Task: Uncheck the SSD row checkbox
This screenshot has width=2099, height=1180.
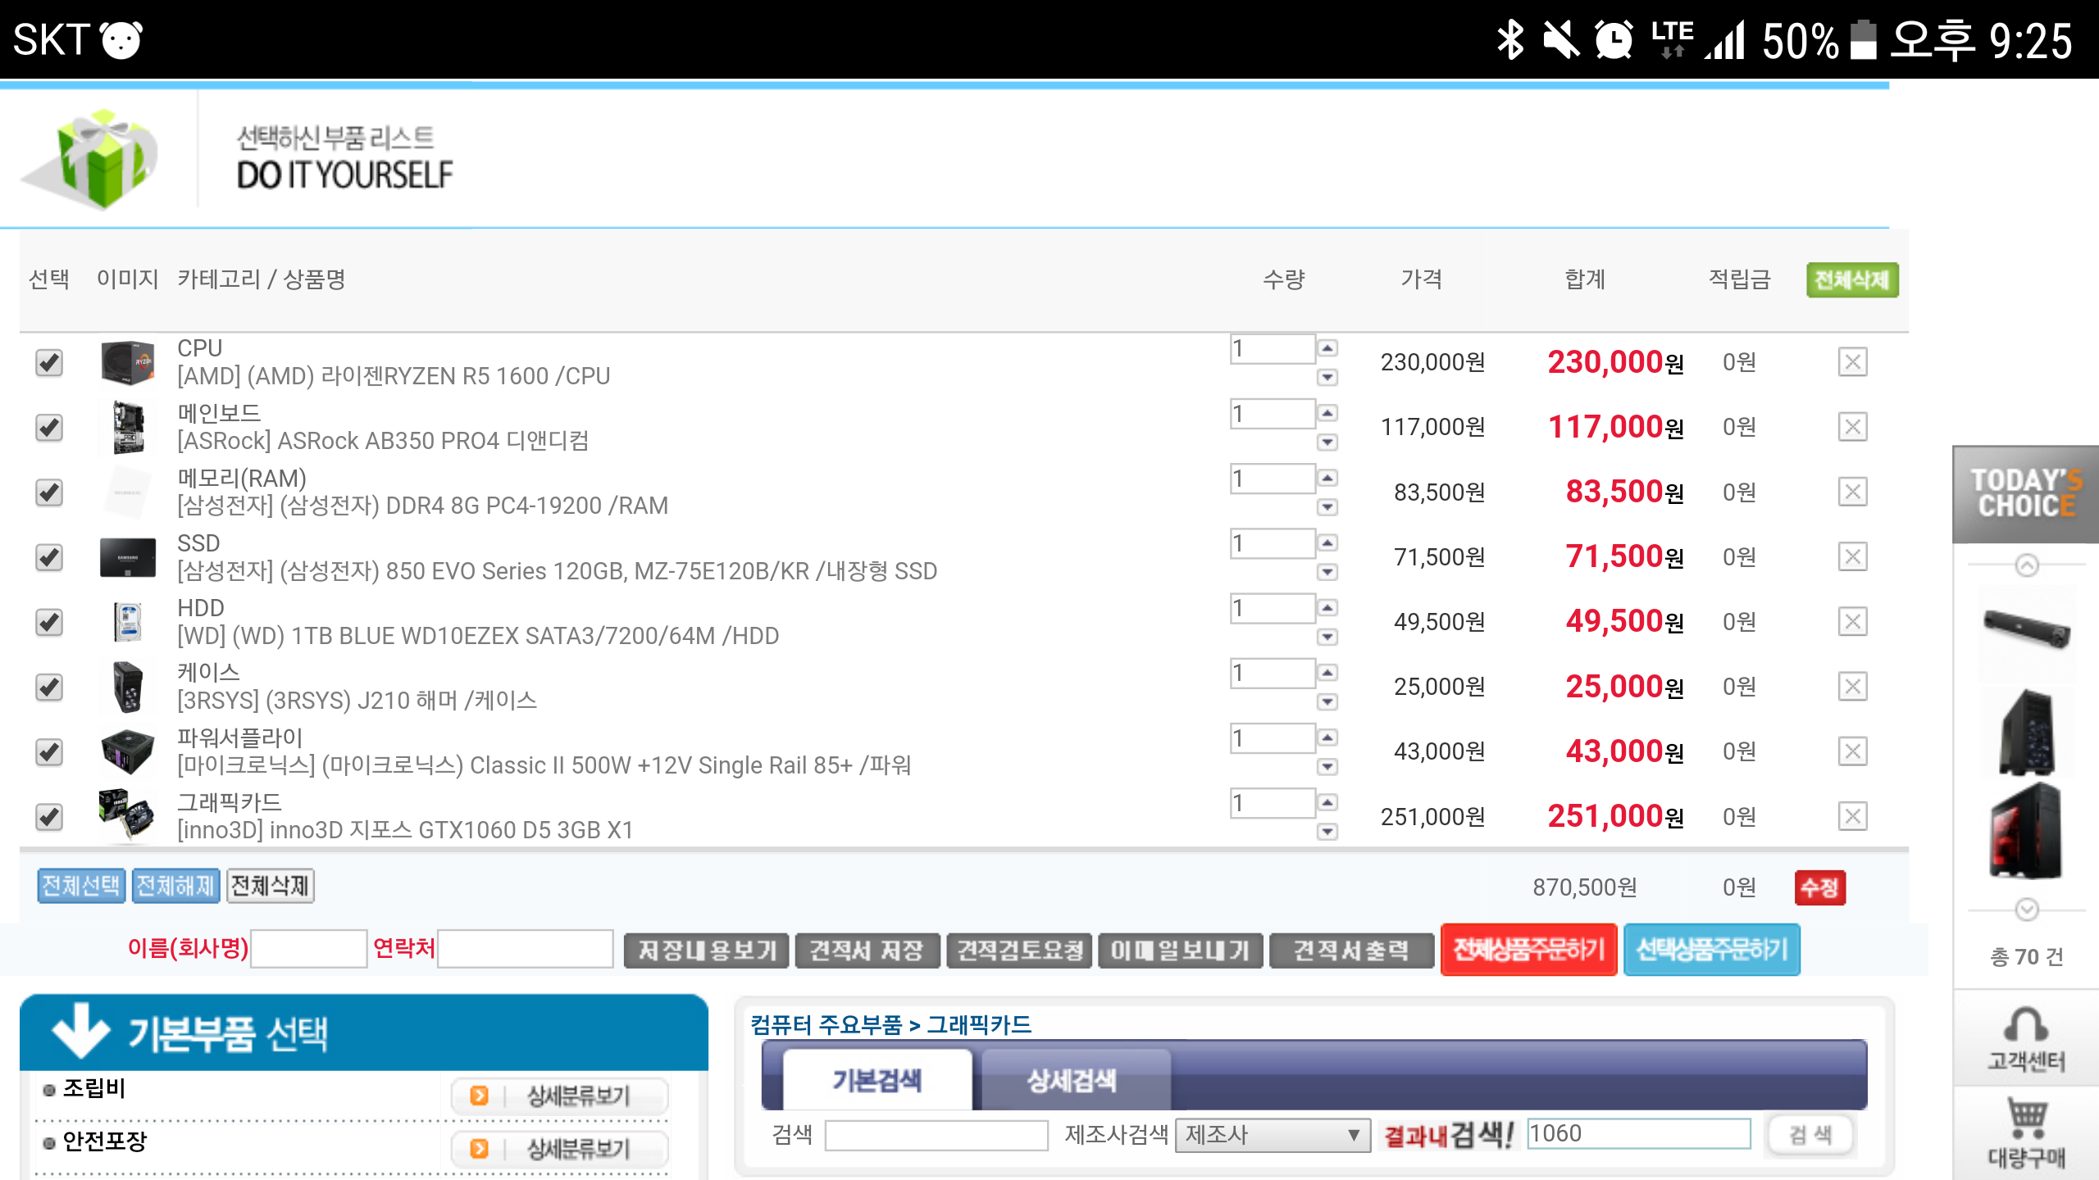Action: pos(49,557)
